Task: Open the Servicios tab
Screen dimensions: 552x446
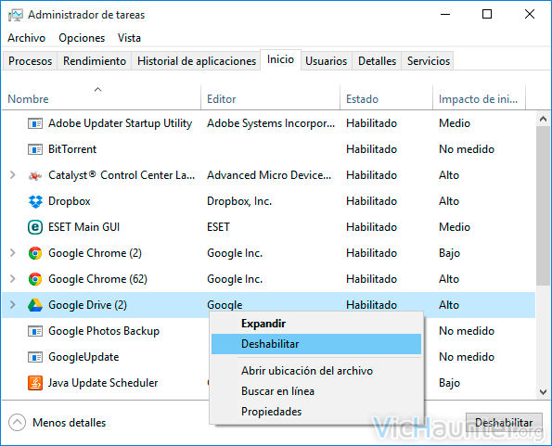Action: (x=429, y=61)
